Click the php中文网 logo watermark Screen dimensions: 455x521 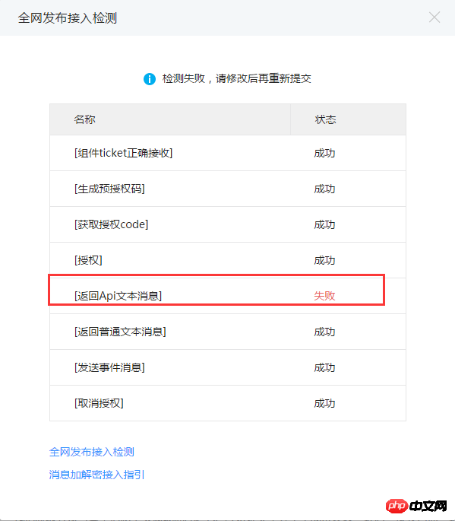pyautogui.click(x=416, y=506)
